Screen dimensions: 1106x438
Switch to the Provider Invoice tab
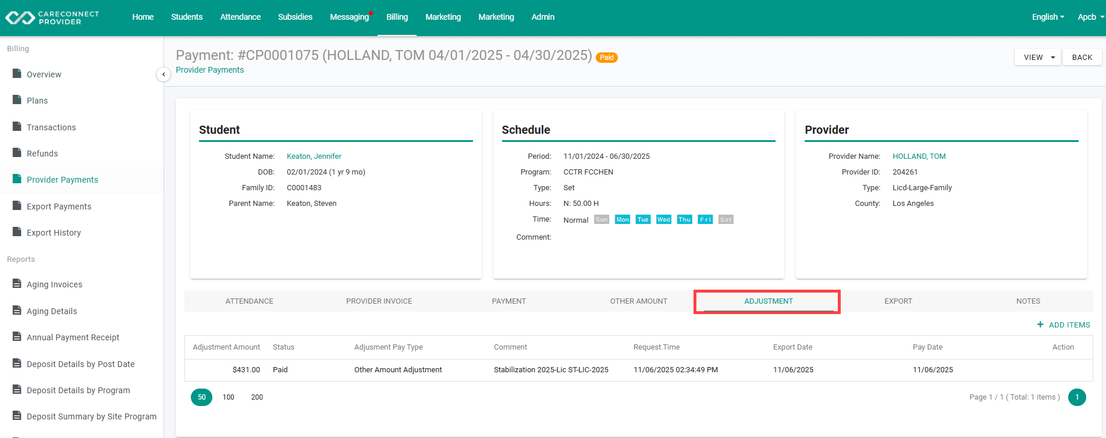[379, 301]
